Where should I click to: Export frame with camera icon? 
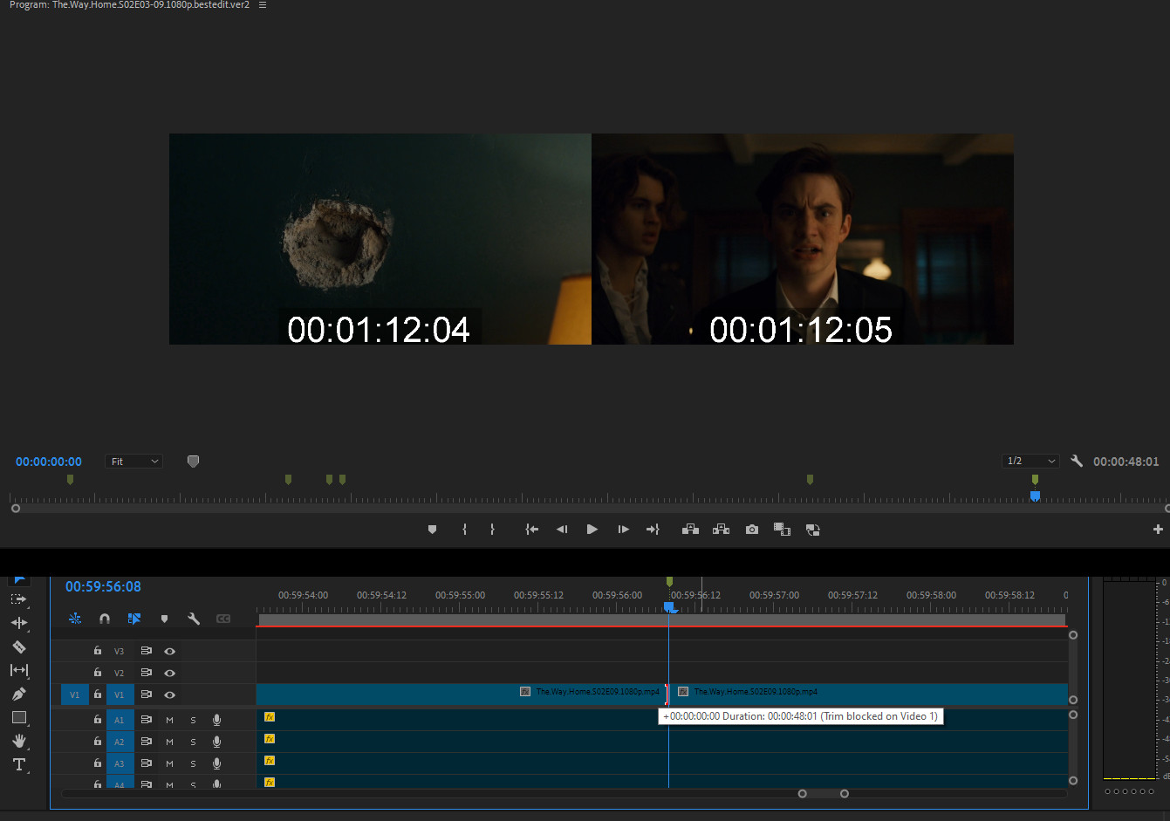tap(752, 530)
